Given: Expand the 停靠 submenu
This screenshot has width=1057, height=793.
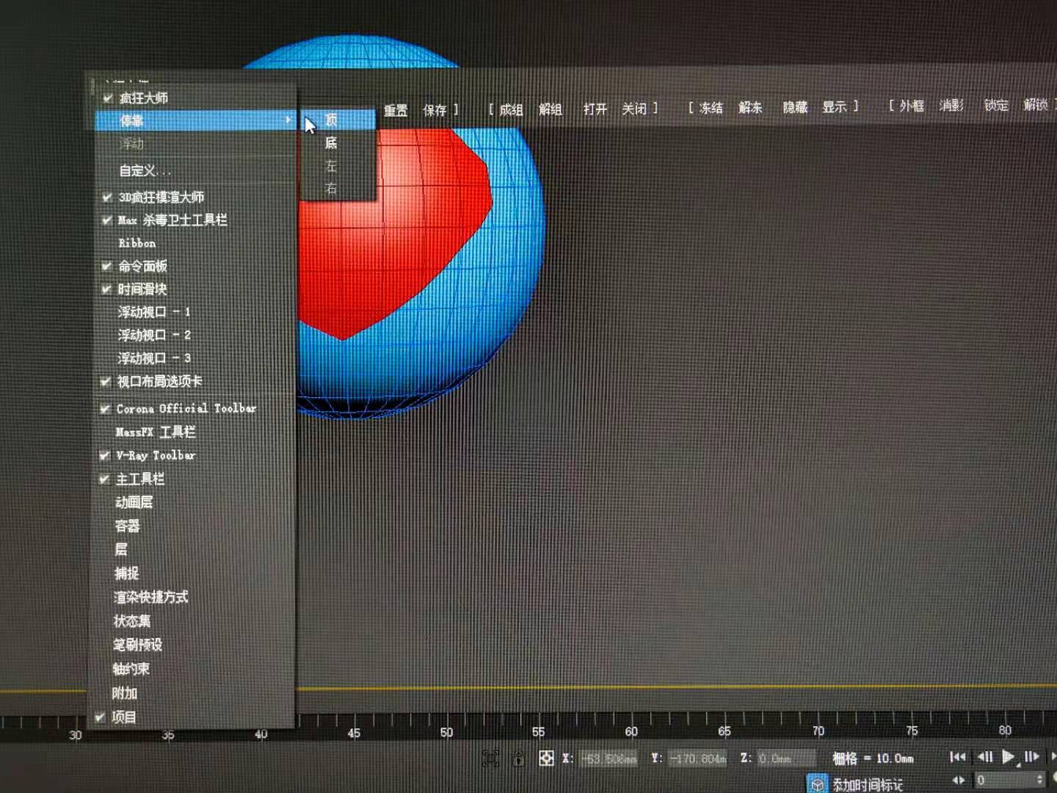Looking at the screenshot, I should tap(195, 120).
